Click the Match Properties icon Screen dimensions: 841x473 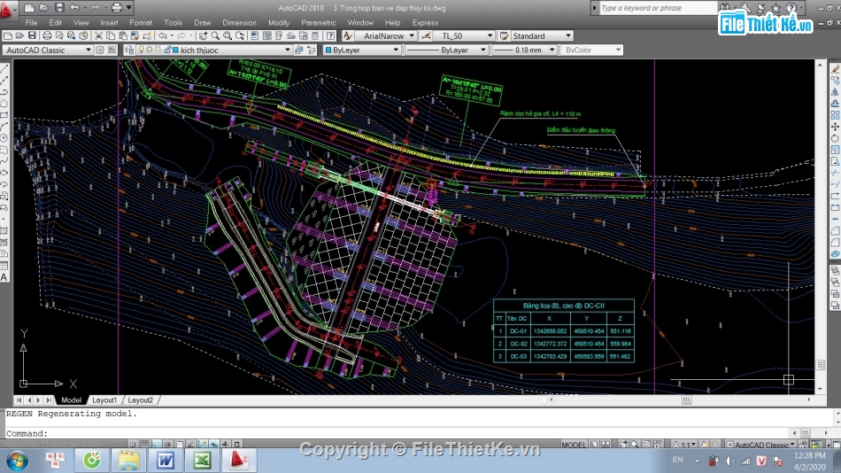coord(135,36)
